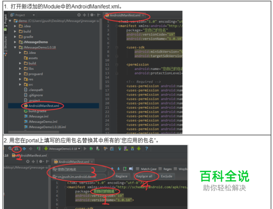Select AndroidManifest.xml in the project tree
The height and width of the screenshot is (209, 273).
point(44,106)
